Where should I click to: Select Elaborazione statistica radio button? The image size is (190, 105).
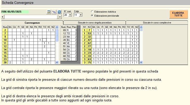click(x=92, y=12)
